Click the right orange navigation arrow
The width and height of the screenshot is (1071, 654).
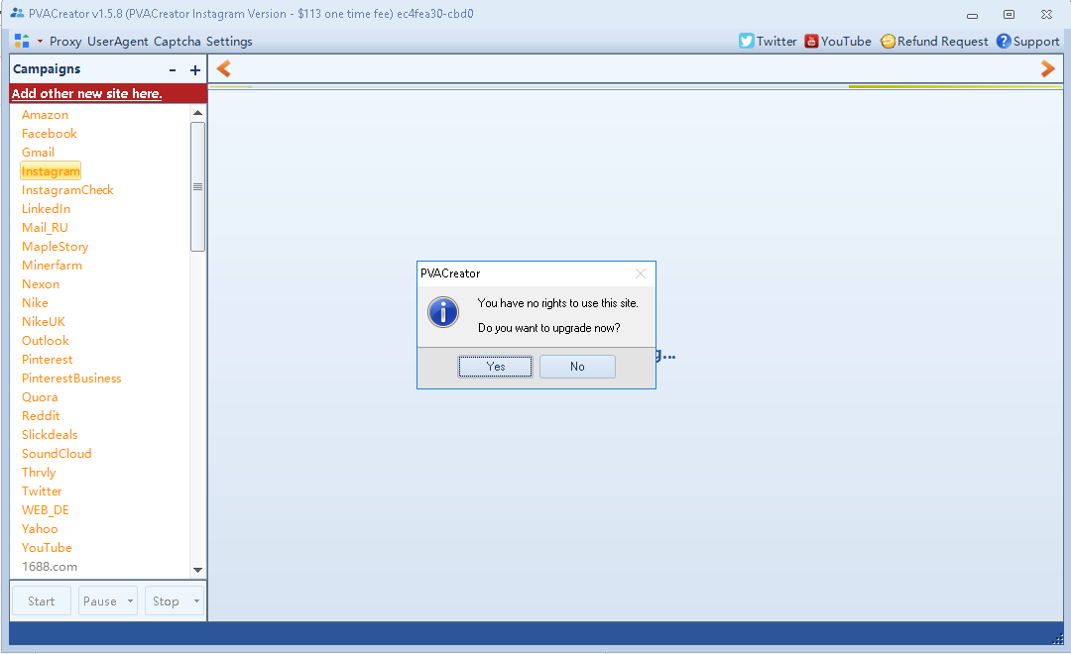[x=1048, y=68]
